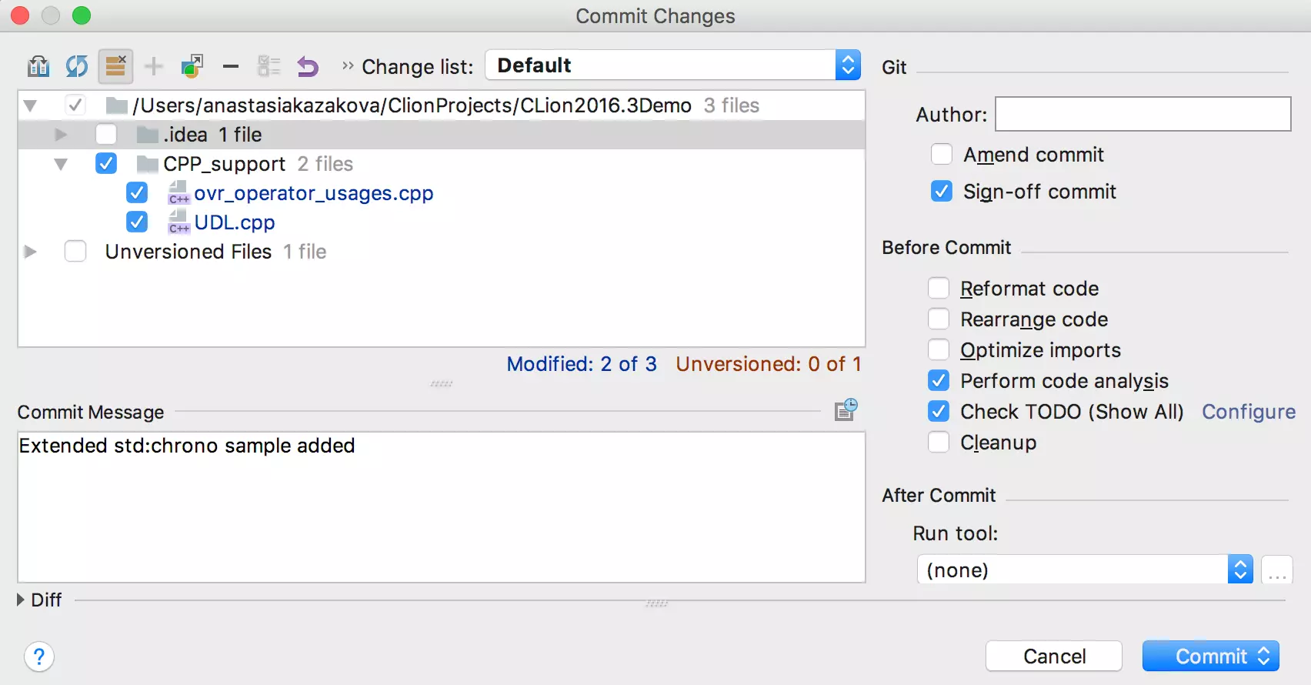The image size is (1311, 685).
Task: Uncheck the Sign-off commit checkbox
Action: (941, 192)
